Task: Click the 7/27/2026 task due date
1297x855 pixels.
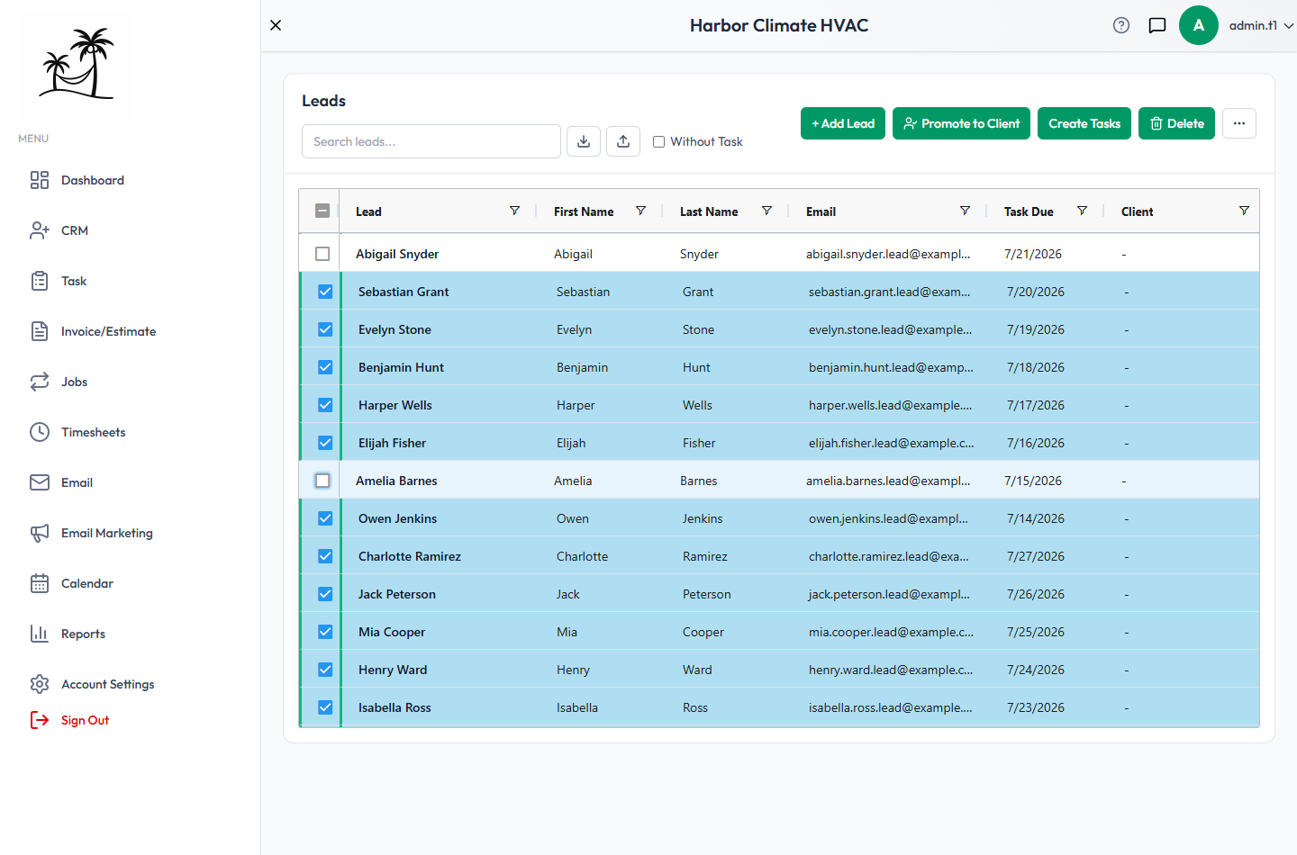Action: click(x=1036, y=556)
